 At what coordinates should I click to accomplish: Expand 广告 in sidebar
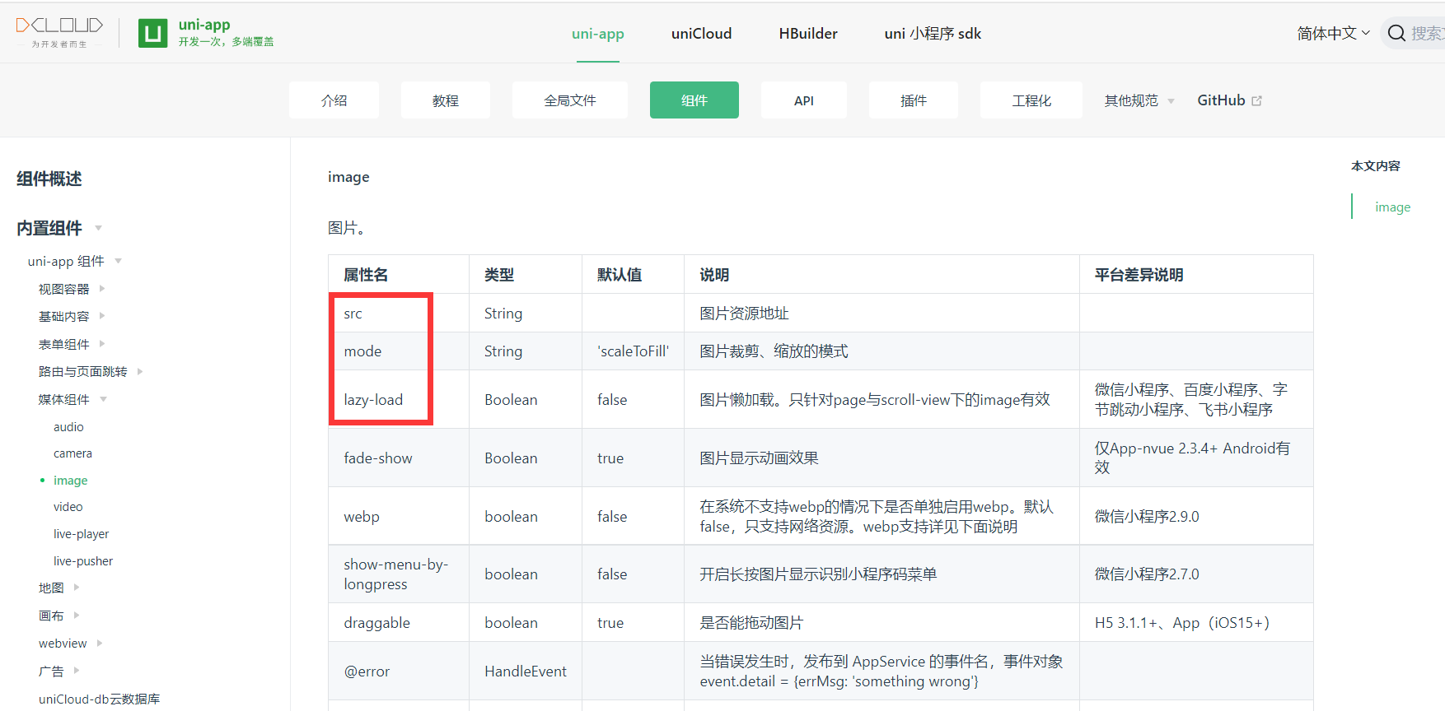pos(77,671)
